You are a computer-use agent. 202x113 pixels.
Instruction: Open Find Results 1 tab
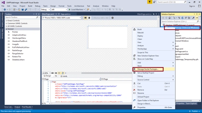coord(27,107)
